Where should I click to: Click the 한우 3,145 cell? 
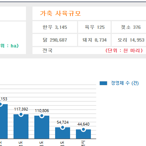[x=55, y=27]
